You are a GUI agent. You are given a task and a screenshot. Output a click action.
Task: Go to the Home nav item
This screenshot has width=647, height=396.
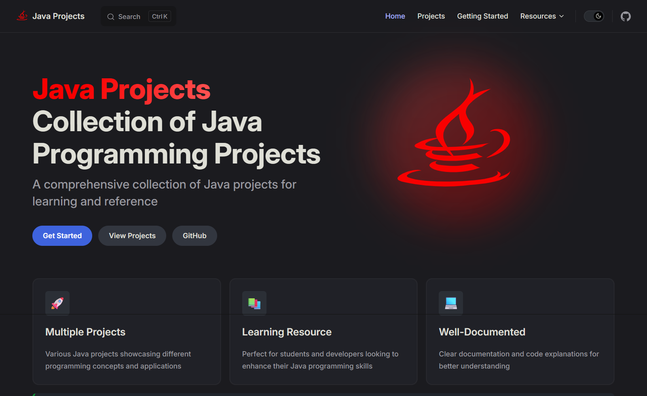click(395, 16)
